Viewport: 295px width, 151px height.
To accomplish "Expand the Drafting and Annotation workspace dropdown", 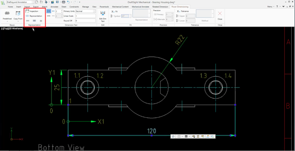I will pyautogui.click(x=32, y=2).
